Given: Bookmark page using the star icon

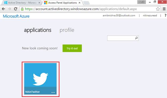Looking at the screenshot, I should (158, 9).
